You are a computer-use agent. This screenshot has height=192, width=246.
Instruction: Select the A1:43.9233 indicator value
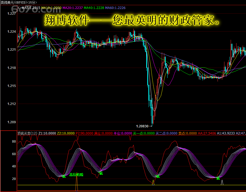tap(226, 133)
